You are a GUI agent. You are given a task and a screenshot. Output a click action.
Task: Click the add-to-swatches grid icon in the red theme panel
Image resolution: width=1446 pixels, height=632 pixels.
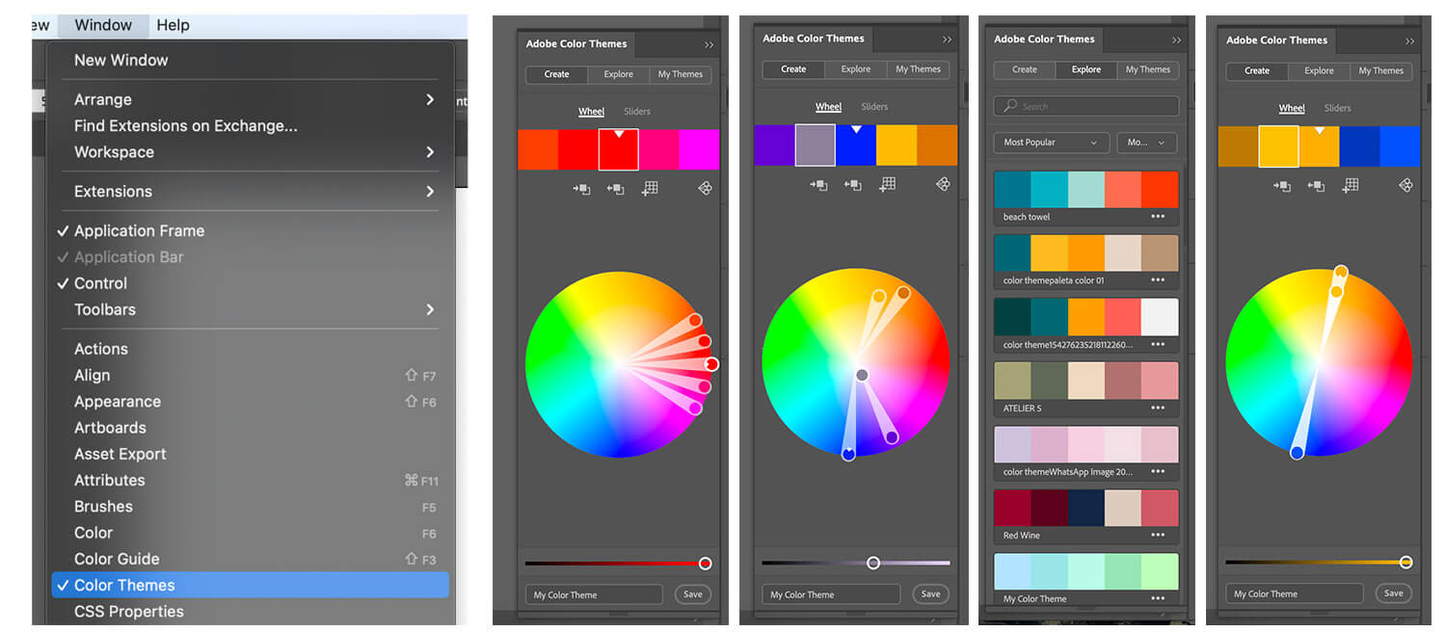coord(650,189)
